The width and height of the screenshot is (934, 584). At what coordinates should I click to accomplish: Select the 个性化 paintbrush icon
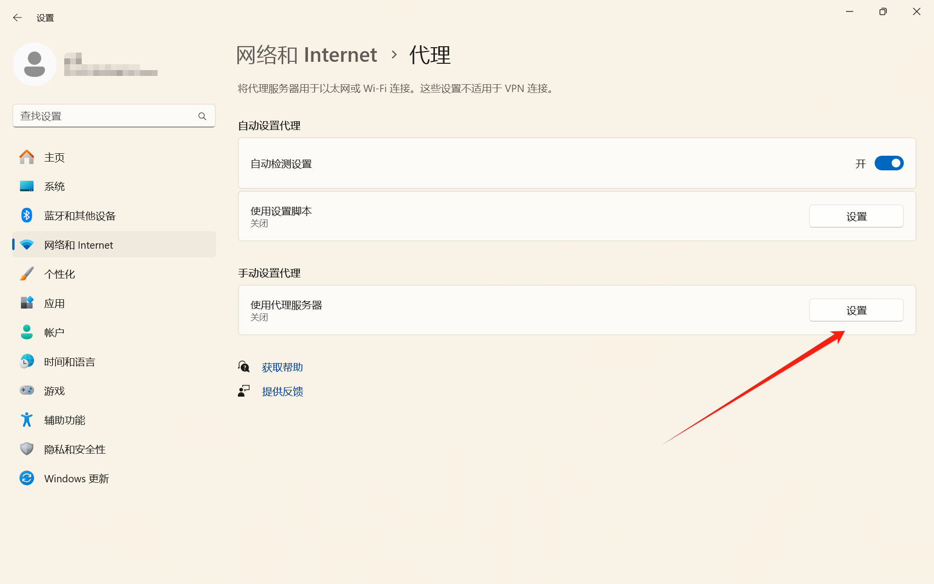point(27,274)
